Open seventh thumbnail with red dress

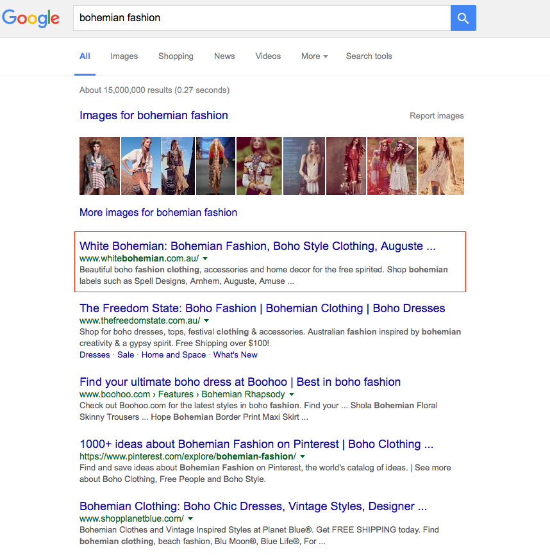point(346,166)
